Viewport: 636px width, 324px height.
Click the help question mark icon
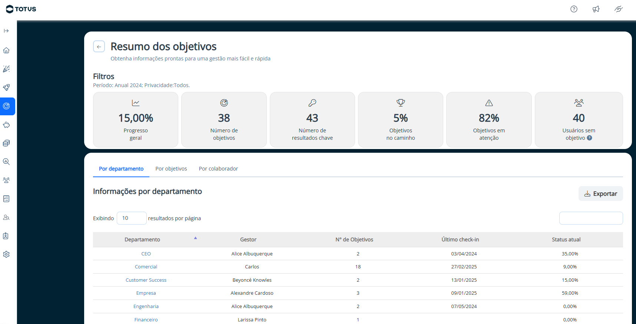[x=574, y=9]
